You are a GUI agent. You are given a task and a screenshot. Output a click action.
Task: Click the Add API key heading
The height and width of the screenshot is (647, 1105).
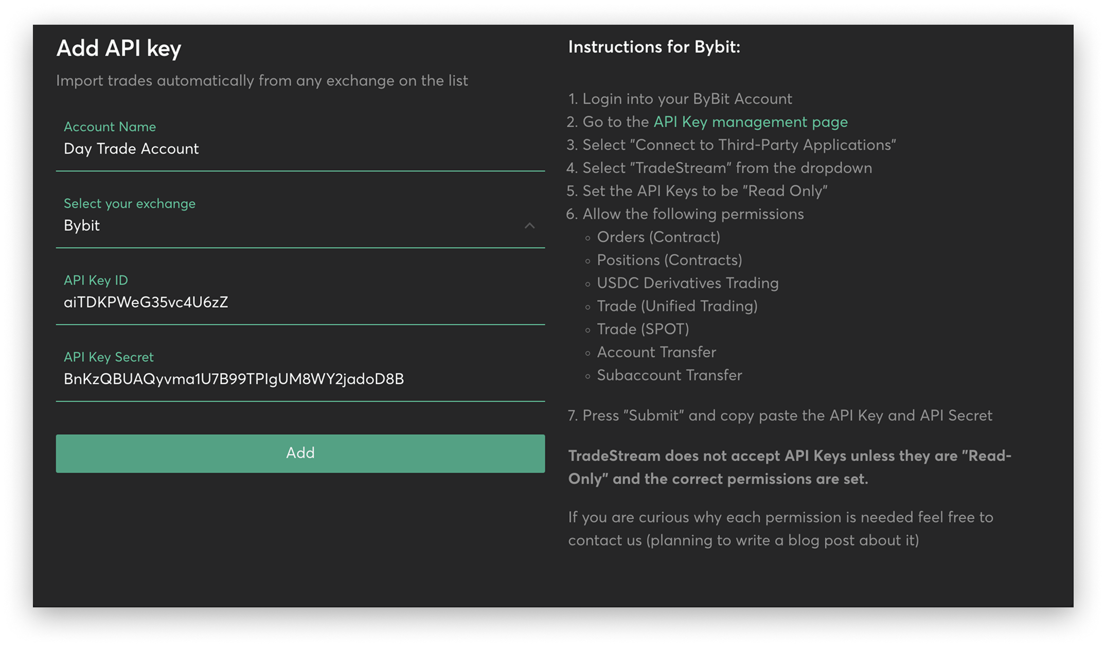coord(119,48)
